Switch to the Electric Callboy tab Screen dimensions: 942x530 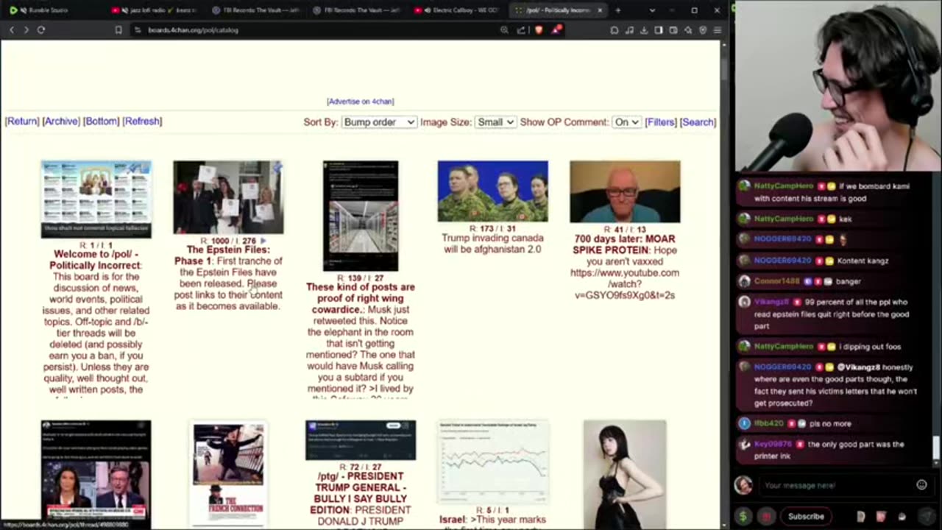pos(456,10)
